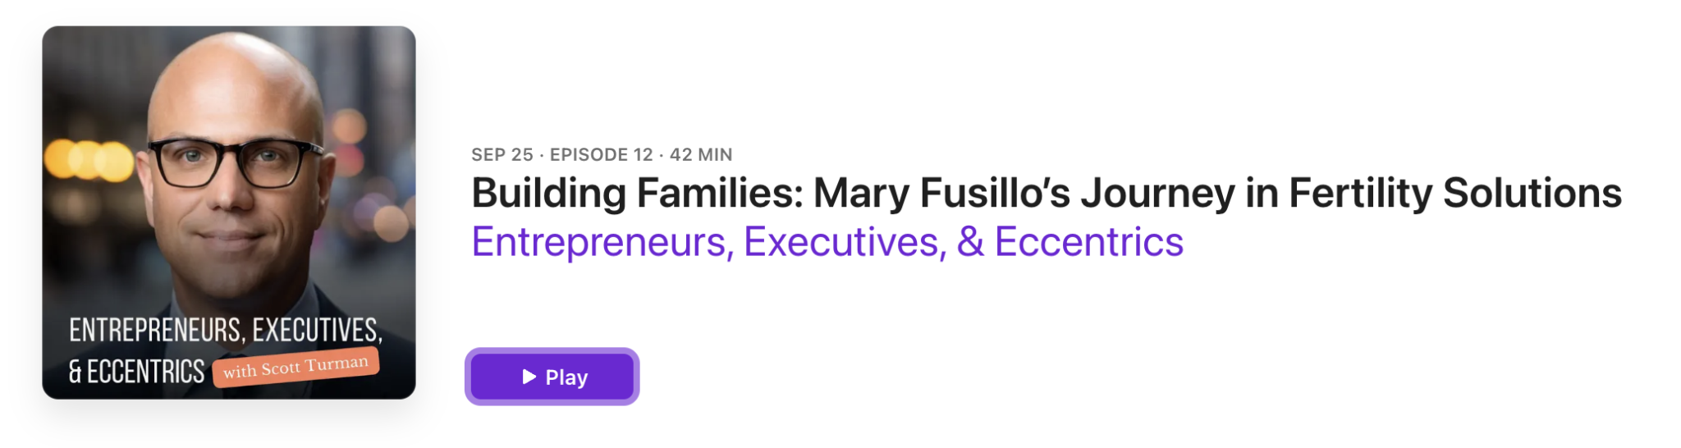Click the purple word "Entrepreneurs," in the show name
This screenshot has width=1681, height=448.
(602, 242)
